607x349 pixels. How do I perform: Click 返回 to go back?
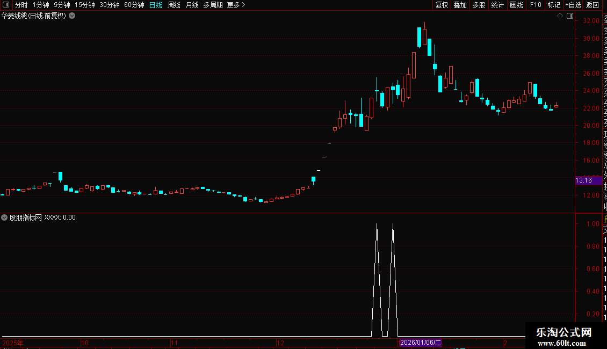point(592,5)
